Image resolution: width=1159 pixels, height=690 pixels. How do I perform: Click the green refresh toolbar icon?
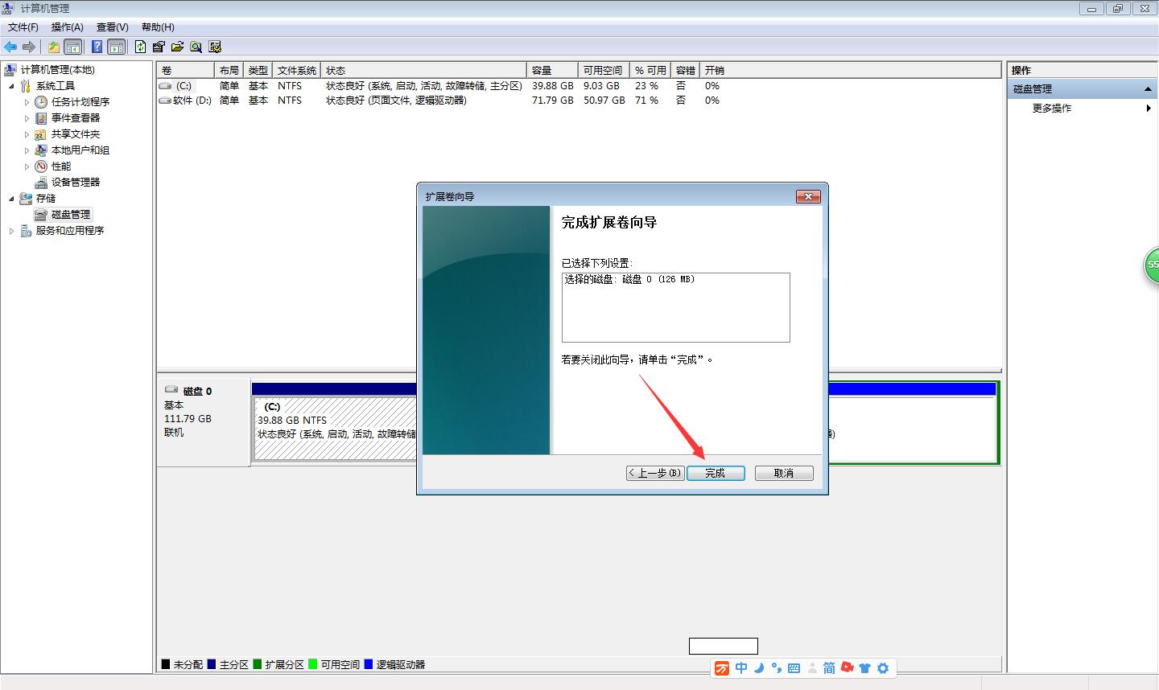pos(140,47)
